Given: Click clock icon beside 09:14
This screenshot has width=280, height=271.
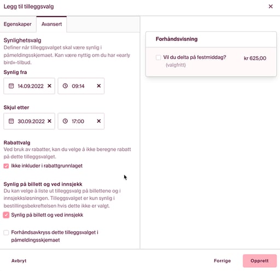Looking at the screenshot, I should (x=65, y=86).
